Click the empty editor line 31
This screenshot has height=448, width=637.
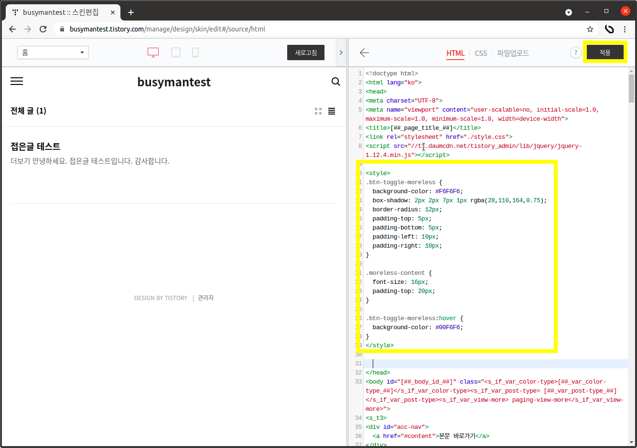(x=496, y=364)
